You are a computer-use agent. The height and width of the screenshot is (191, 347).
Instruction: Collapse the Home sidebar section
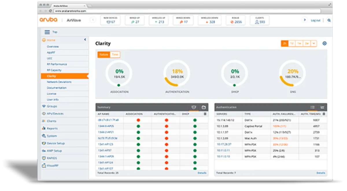(x=85, y=40)
